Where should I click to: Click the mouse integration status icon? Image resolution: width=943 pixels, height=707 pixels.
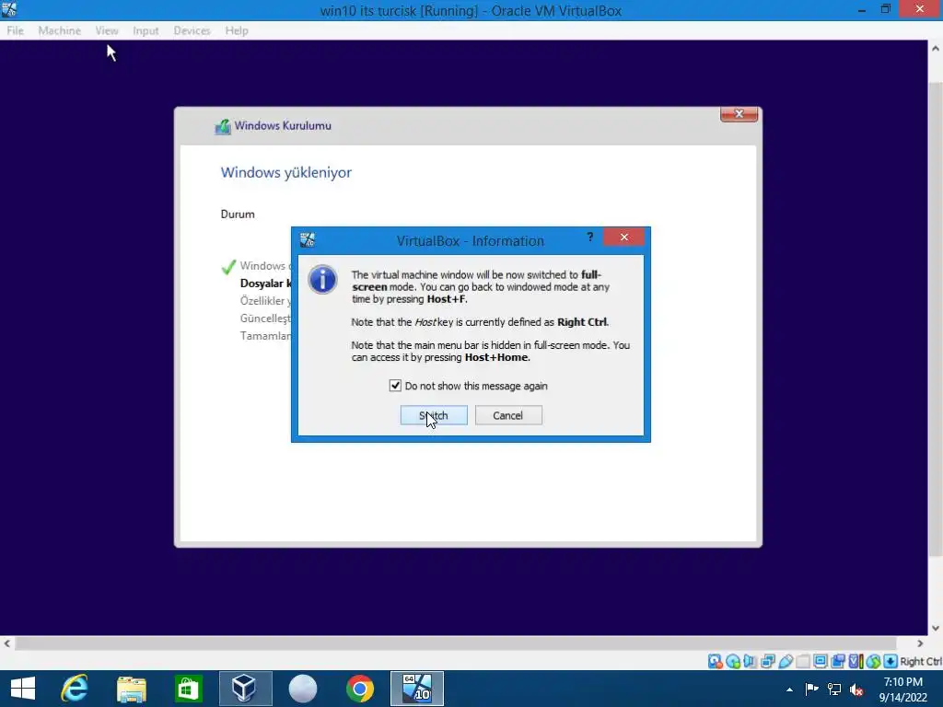pos(873,661)
